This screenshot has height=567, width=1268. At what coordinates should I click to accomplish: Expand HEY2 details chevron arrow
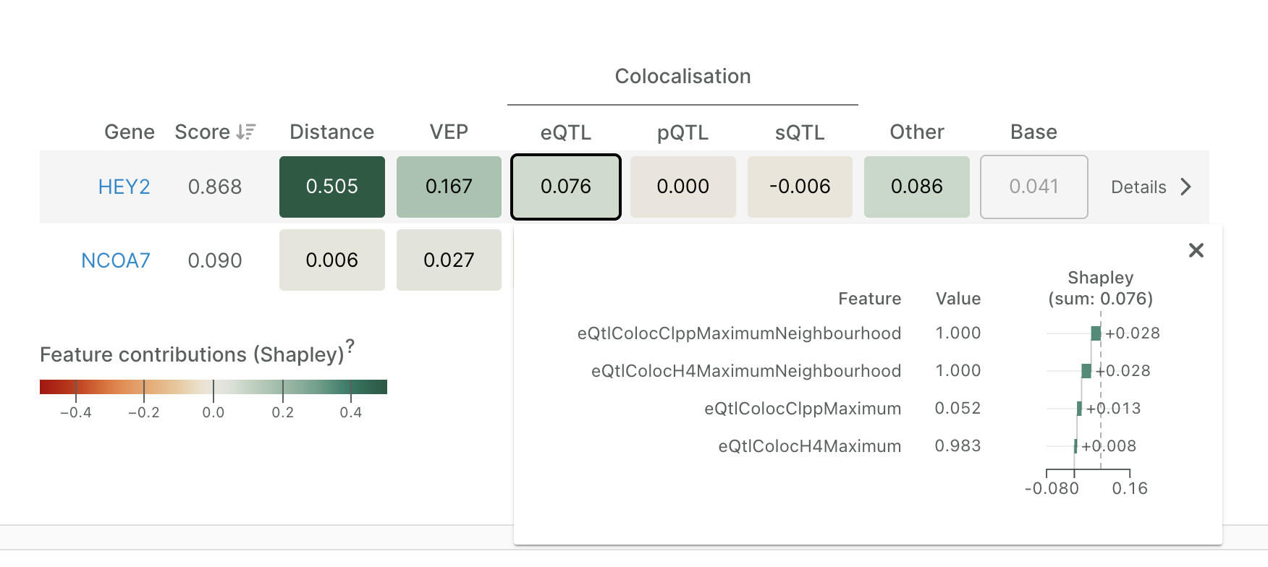click(x=1185, y=187)
